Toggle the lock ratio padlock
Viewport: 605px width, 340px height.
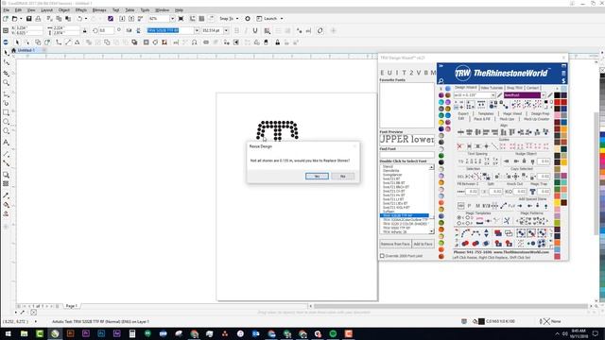[84, 30]
